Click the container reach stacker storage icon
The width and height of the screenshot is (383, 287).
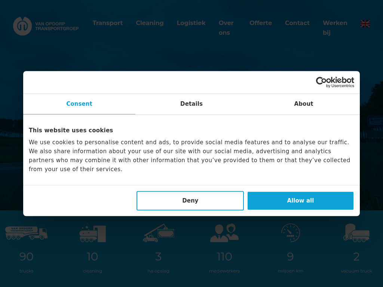pos(159,233)
